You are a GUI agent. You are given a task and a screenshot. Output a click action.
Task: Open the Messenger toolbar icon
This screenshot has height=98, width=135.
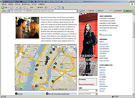tap(63, 8)
